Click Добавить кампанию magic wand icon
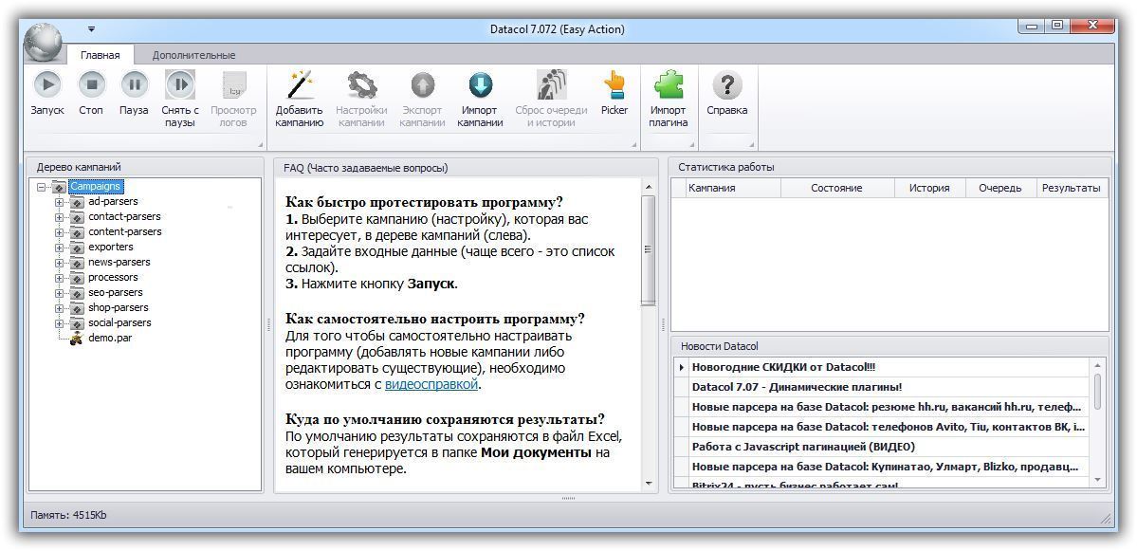Image resolution: width=1137 pixels, height=551 pixels. 299,85
